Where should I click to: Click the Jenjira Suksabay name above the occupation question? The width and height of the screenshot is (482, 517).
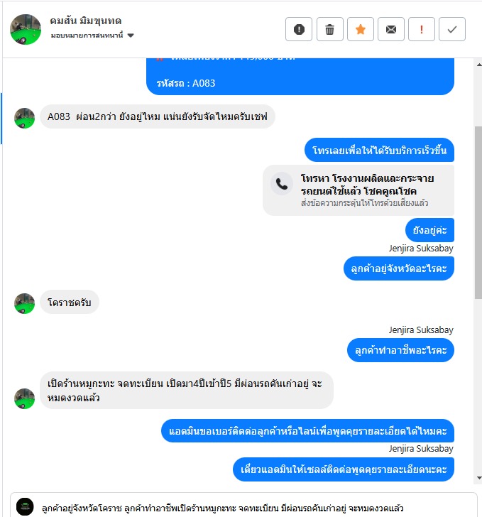click(x=421, y=330)
